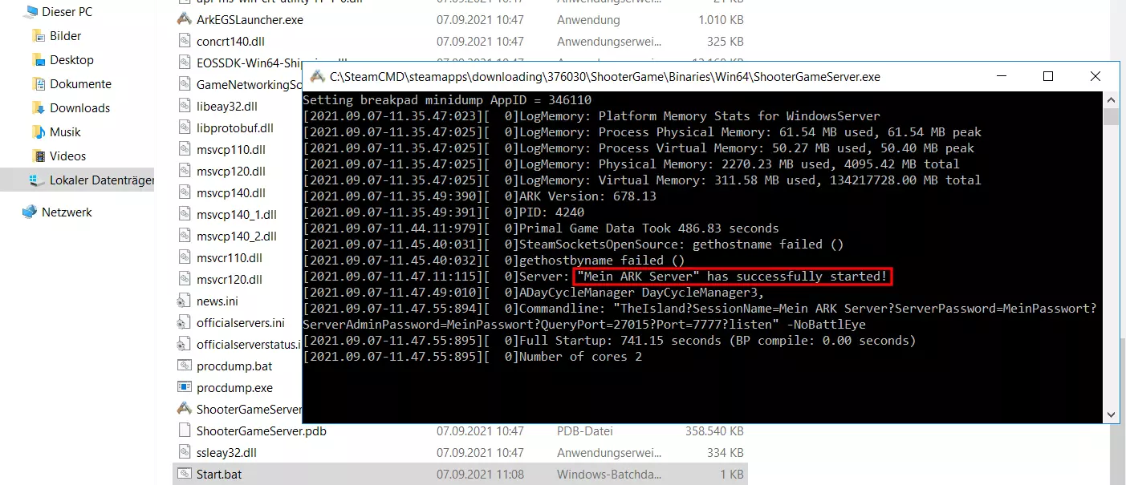Click the Downloads folder icon

tap(38, 108)
